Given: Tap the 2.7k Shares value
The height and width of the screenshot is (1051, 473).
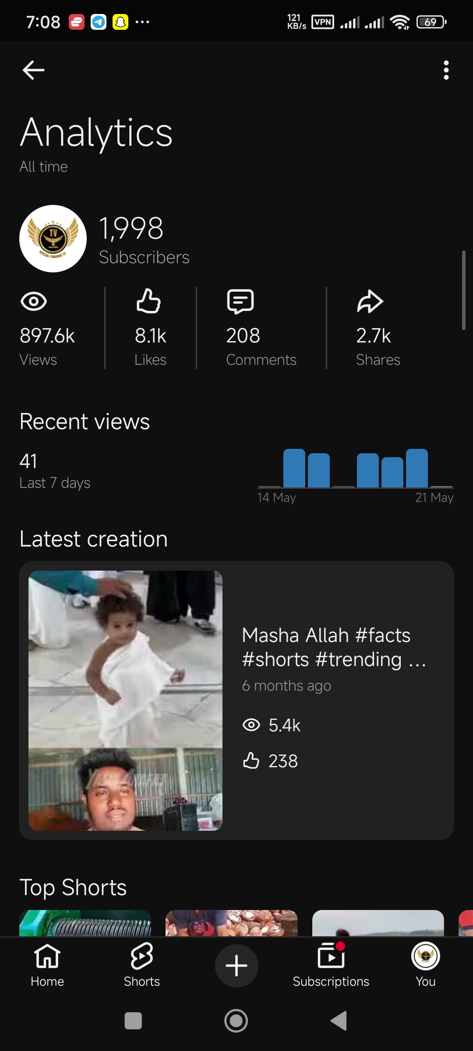Looking at the screenshot, I should pyautogui.click(x=374, y=336).
